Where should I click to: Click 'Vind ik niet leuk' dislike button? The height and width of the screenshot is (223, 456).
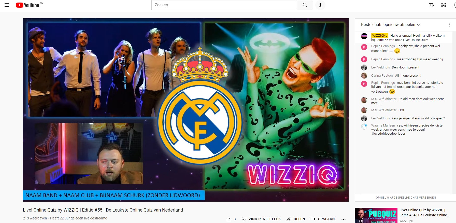261,219
